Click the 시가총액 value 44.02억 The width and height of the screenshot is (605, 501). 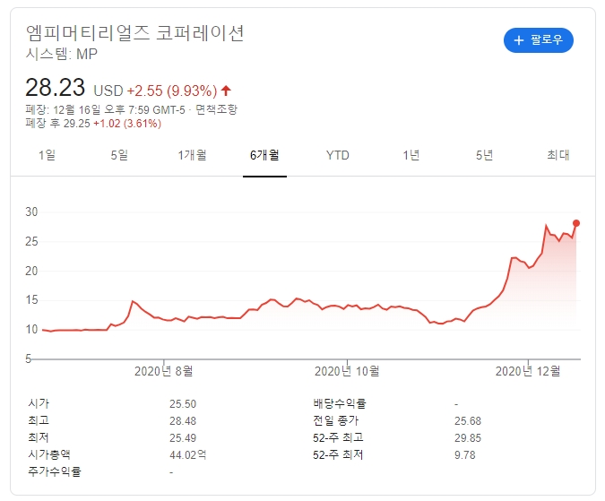[188, 454]
